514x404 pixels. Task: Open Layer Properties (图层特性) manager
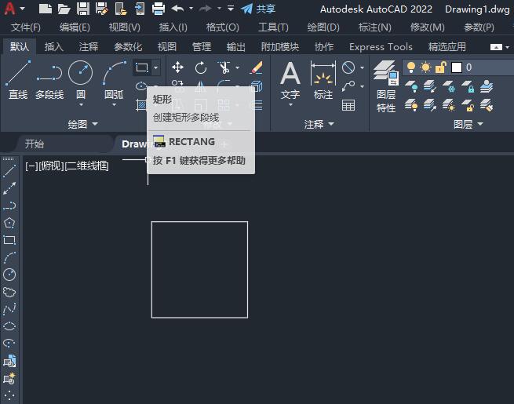[x=386, y=86]
